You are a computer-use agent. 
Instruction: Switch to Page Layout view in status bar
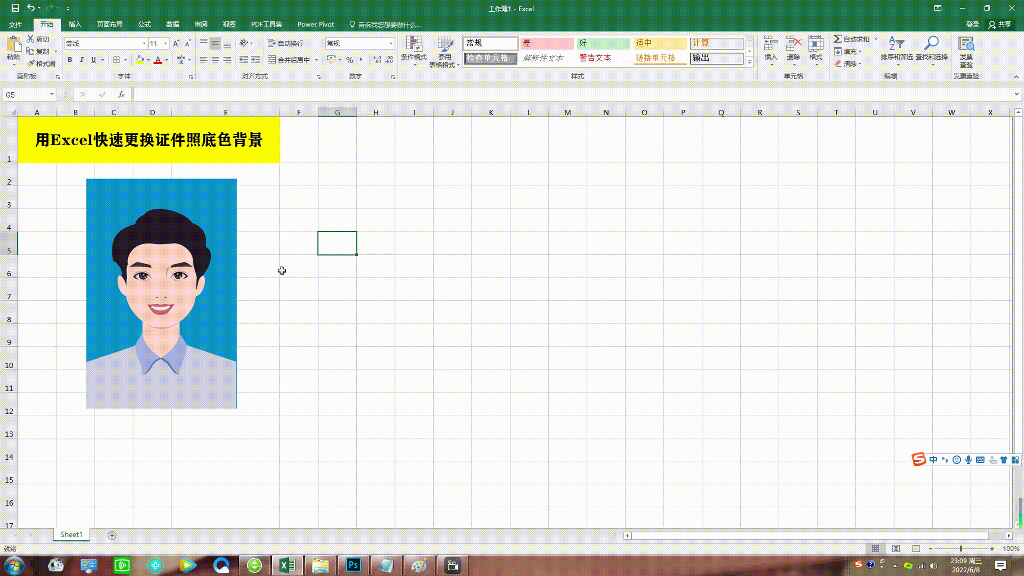pos(896,549)
